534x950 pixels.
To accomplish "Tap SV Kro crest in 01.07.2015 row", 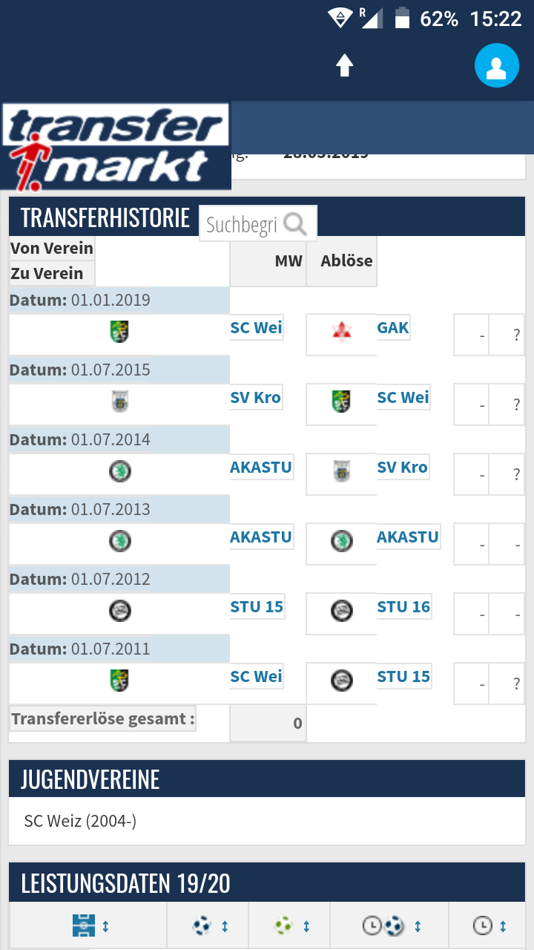I will click(119, 401).
